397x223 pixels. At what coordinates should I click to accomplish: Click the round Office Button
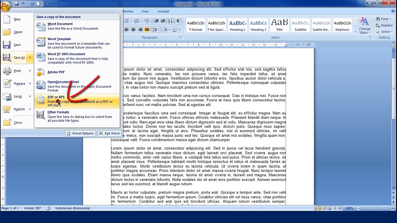pyautogui.click(x=5, y=6)
